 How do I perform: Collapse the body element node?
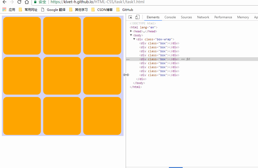click(x=131, y=35)
